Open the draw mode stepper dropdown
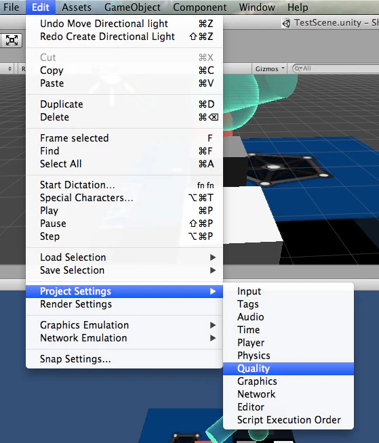Screen dimensions: 379x443 (x=9, y=68)
